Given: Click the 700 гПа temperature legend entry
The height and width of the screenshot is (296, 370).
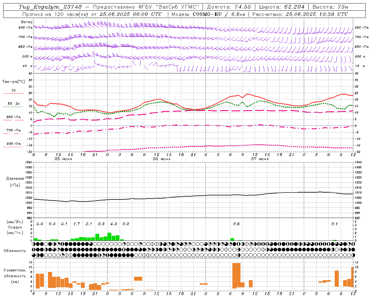Looking at the screenshot, I should click(x=13, y=132).
